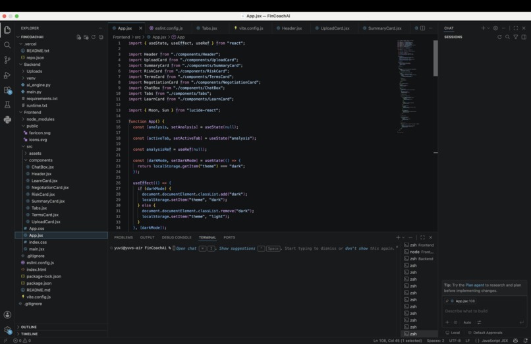Open the PROBLEMS panel tab
Viewport: 531px width, 344px height.
[123, 238]
